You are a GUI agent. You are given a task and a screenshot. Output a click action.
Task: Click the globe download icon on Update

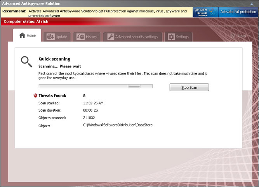click(50, 36)
